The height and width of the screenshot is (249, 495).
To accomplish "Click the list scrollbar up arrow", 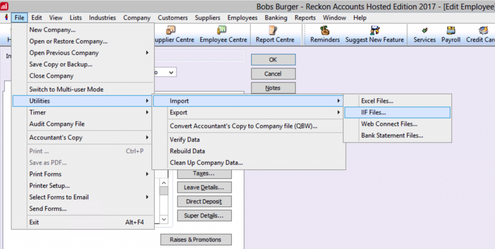I will (x=164, y=183).
